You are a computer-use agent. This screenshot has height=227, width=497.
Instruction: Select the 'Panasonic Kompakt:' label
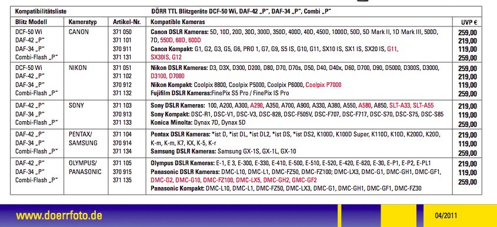tap(178, 189)
